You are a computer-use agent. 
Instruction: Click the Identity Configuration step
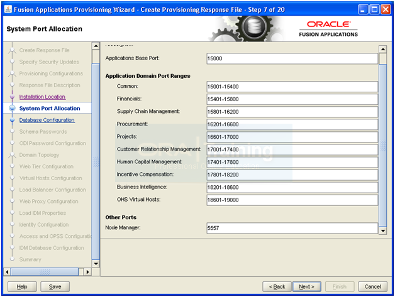44,225
